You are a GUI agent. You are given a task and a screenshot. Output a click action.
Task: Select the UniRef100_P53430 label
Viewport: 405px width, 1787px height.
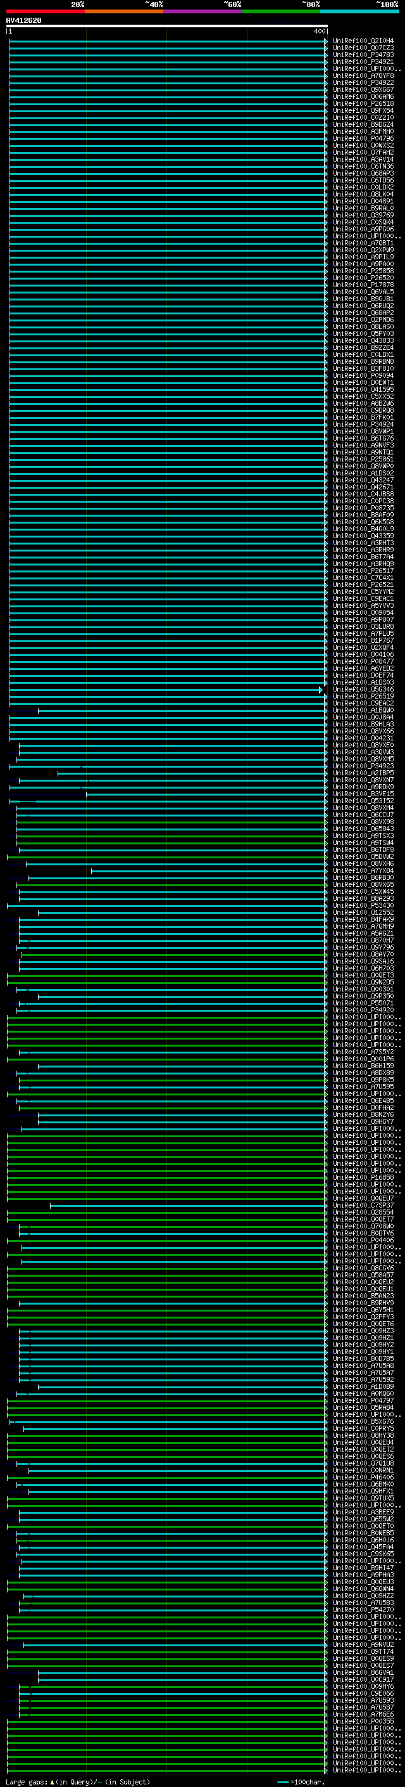point(363,906)
